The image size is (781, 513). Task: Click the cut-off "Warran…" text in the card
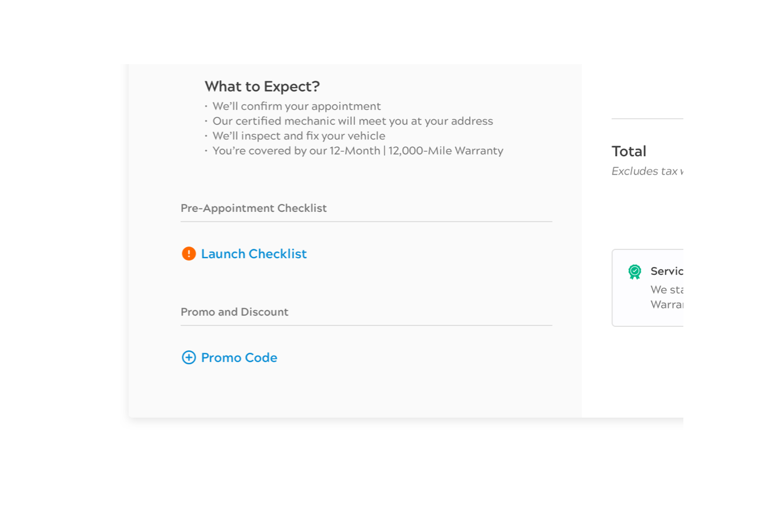[666, 304]
